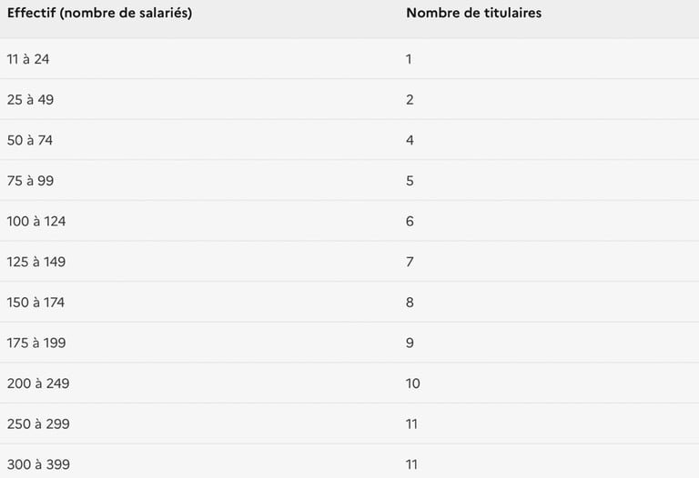Click the titulaires value "6" for 100 à 124
Image resolution: width=699 pixels, height=478 pixels.
[x=410, y=221]
